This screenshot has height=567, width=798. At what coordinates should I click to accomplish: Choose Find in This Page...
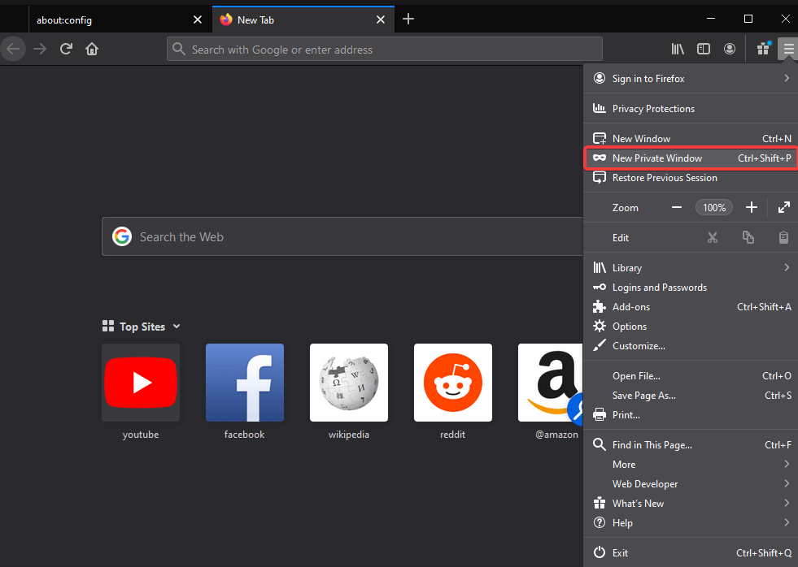tap(690, 445)
